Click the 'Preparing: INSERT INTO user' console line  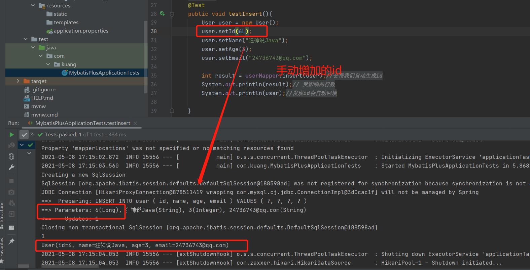(x=174, y=201)
